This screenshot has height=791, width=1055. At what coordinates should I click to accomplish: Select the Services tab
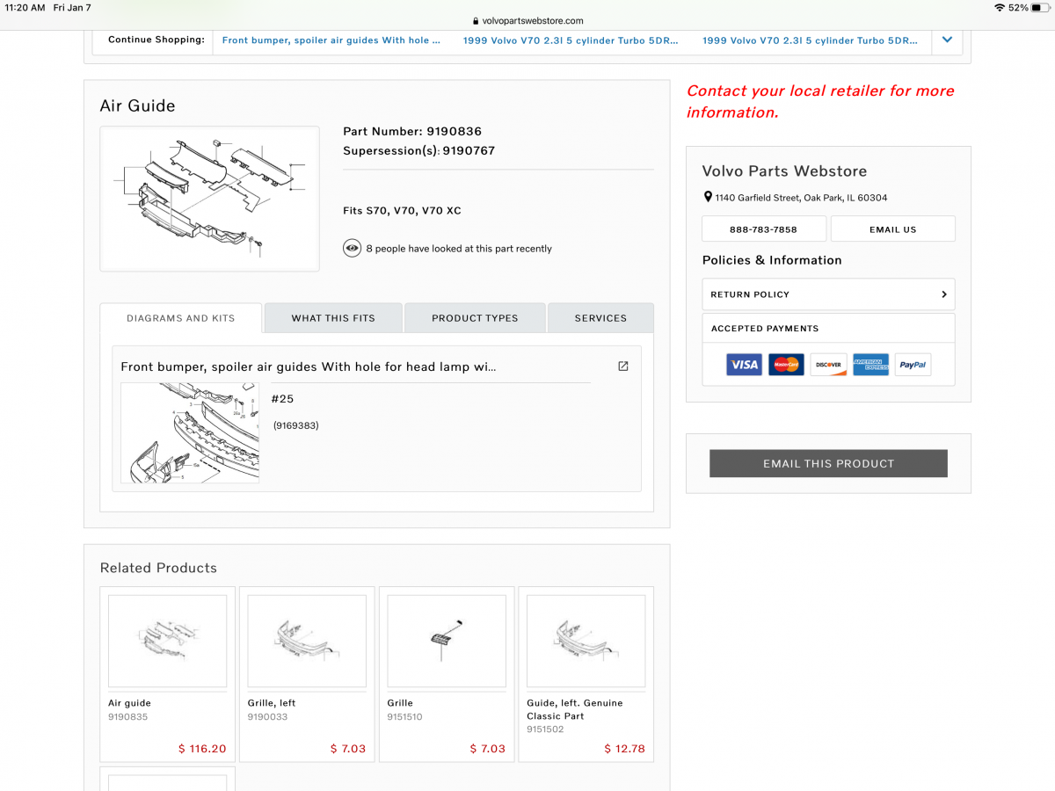pos(600,318)
